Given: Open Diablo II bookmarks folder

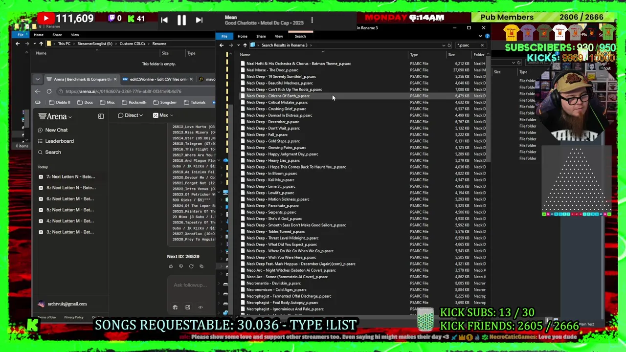Looking at the screenshot, I should [59, 102].
